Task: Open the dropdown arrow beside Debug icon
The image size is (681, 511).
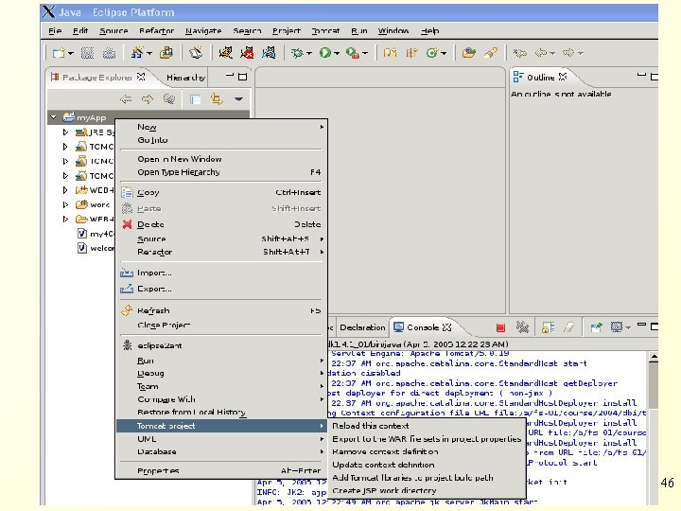Action: [x=308, y=53]
